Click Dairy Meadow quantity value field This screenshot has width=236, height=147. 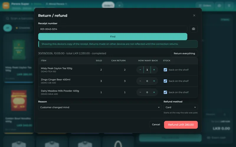point(147,92)
